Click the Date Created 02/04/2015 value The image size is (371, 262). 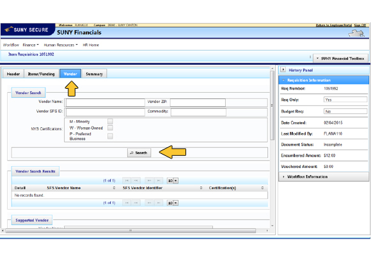(333, 123)
